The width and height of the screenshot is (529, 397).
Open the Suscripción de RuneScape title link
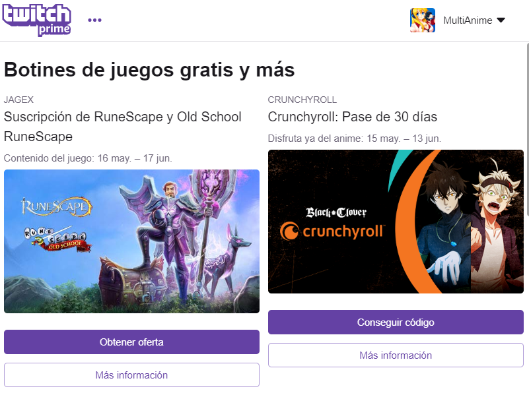(x=122, y=127)
